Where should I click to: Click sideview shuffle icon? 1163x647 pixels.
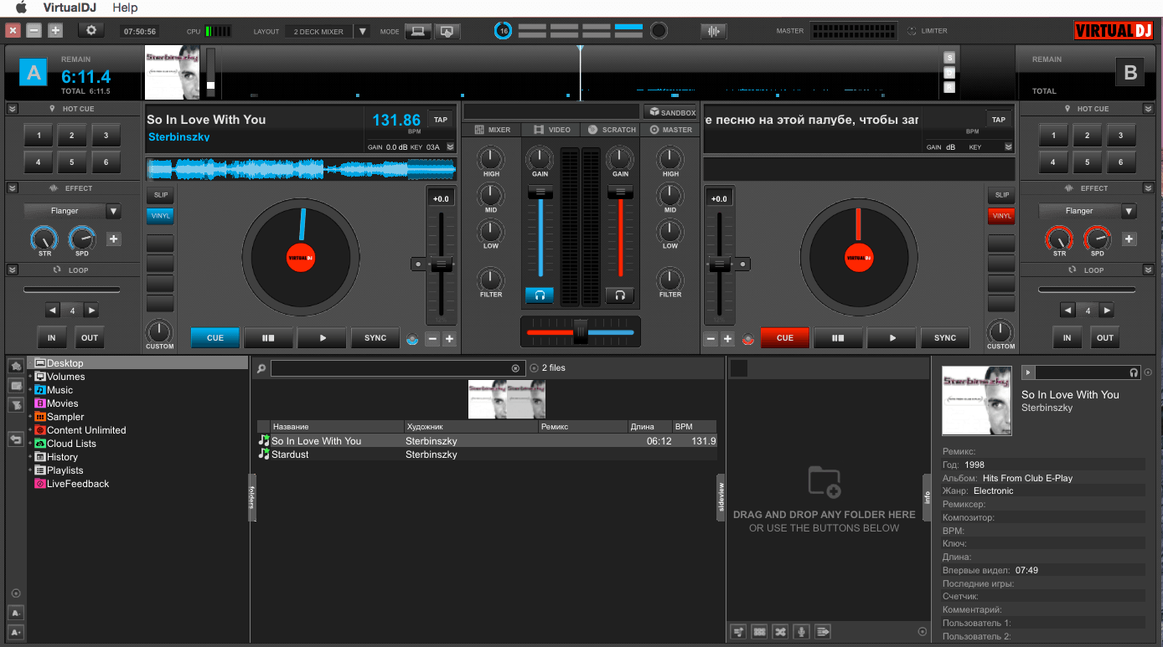tap(780, 631)
